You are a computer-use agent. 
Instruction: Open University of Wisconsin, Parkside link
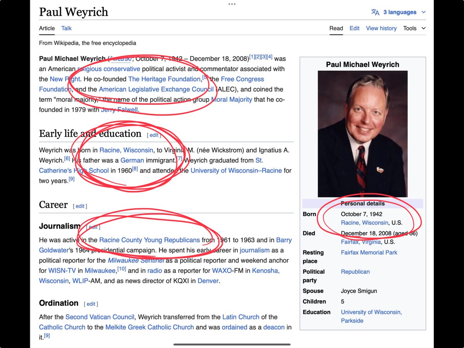[371, 316]
